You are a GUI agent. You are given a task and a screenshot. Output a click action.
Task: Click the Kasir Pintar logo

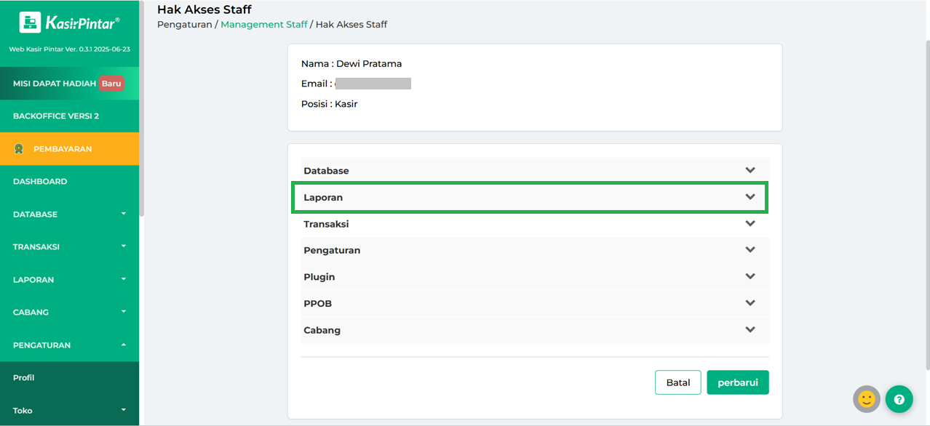(x=69, y=23)
